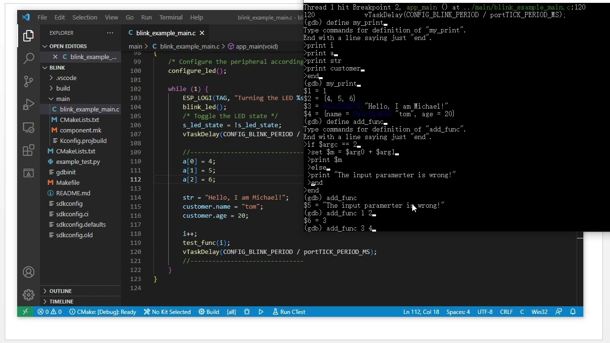Click line number 112 in gutter
Screen dimensions: 610x343
point(135,179)
